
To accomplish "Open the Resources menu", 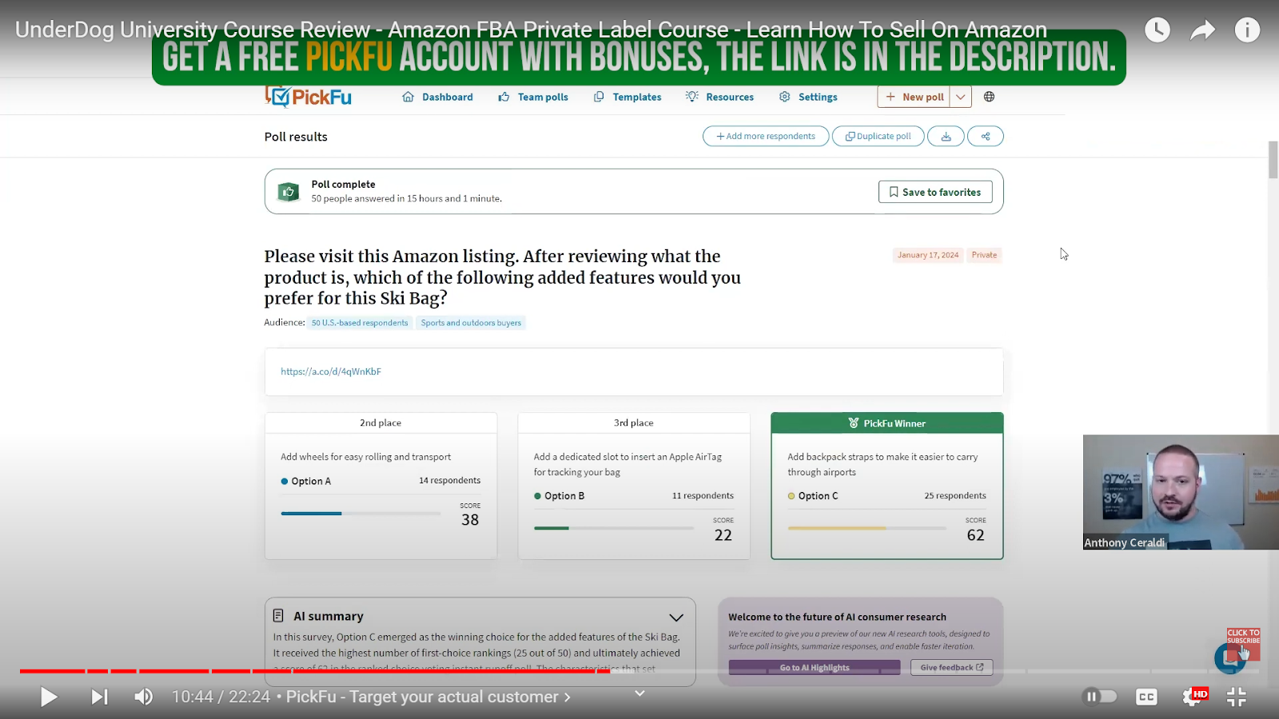I will pyautogui.click(x=719, y=97).
